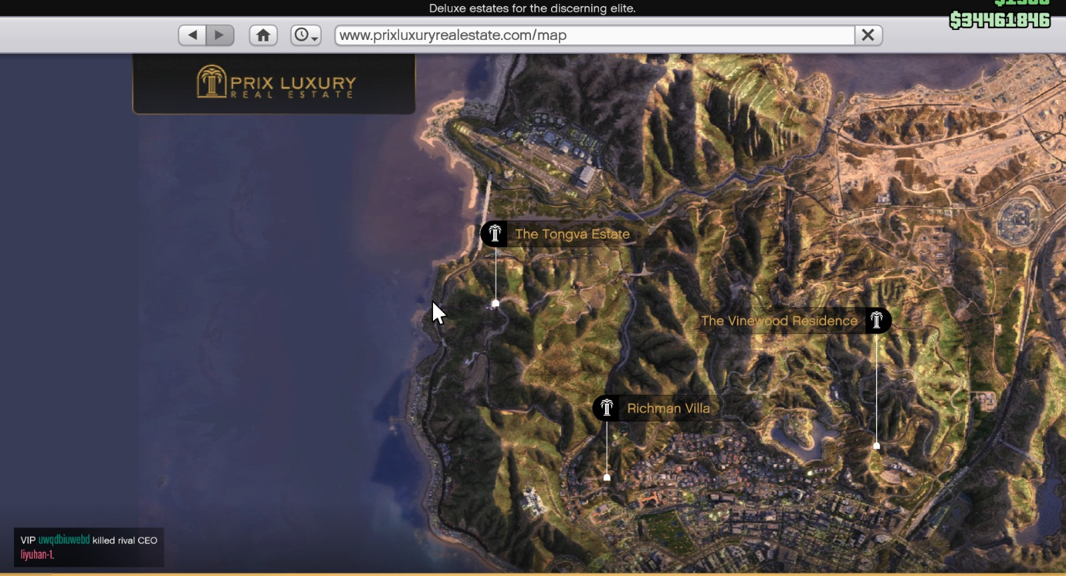
Task: Click the $34461846 money balance
Action: tap(1000, 21)
